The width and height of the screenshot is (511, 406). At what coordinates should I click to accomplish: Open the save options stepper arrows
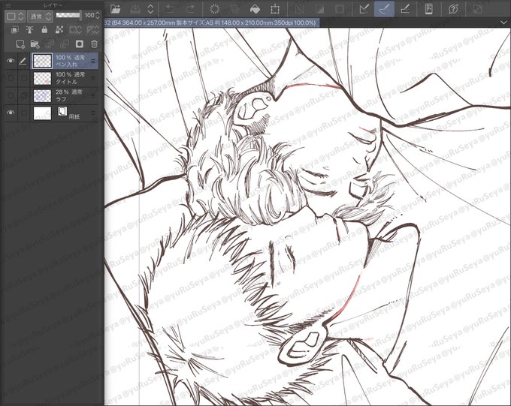point(150,9)
